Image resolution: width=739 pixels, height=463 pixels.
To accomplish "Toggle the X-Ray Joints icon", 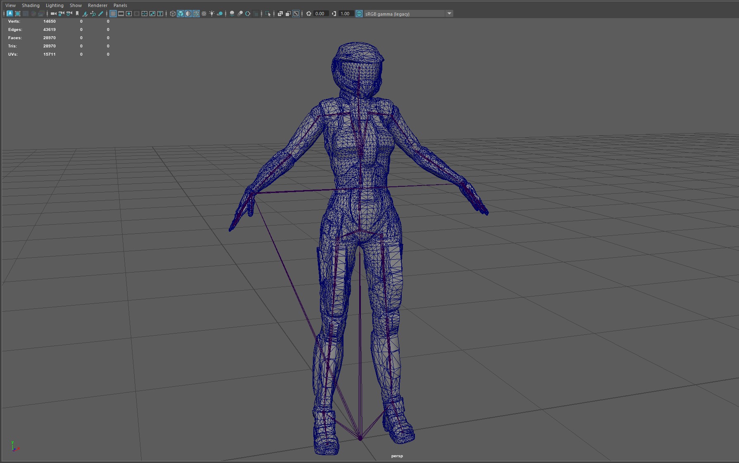I will point(296,14).
